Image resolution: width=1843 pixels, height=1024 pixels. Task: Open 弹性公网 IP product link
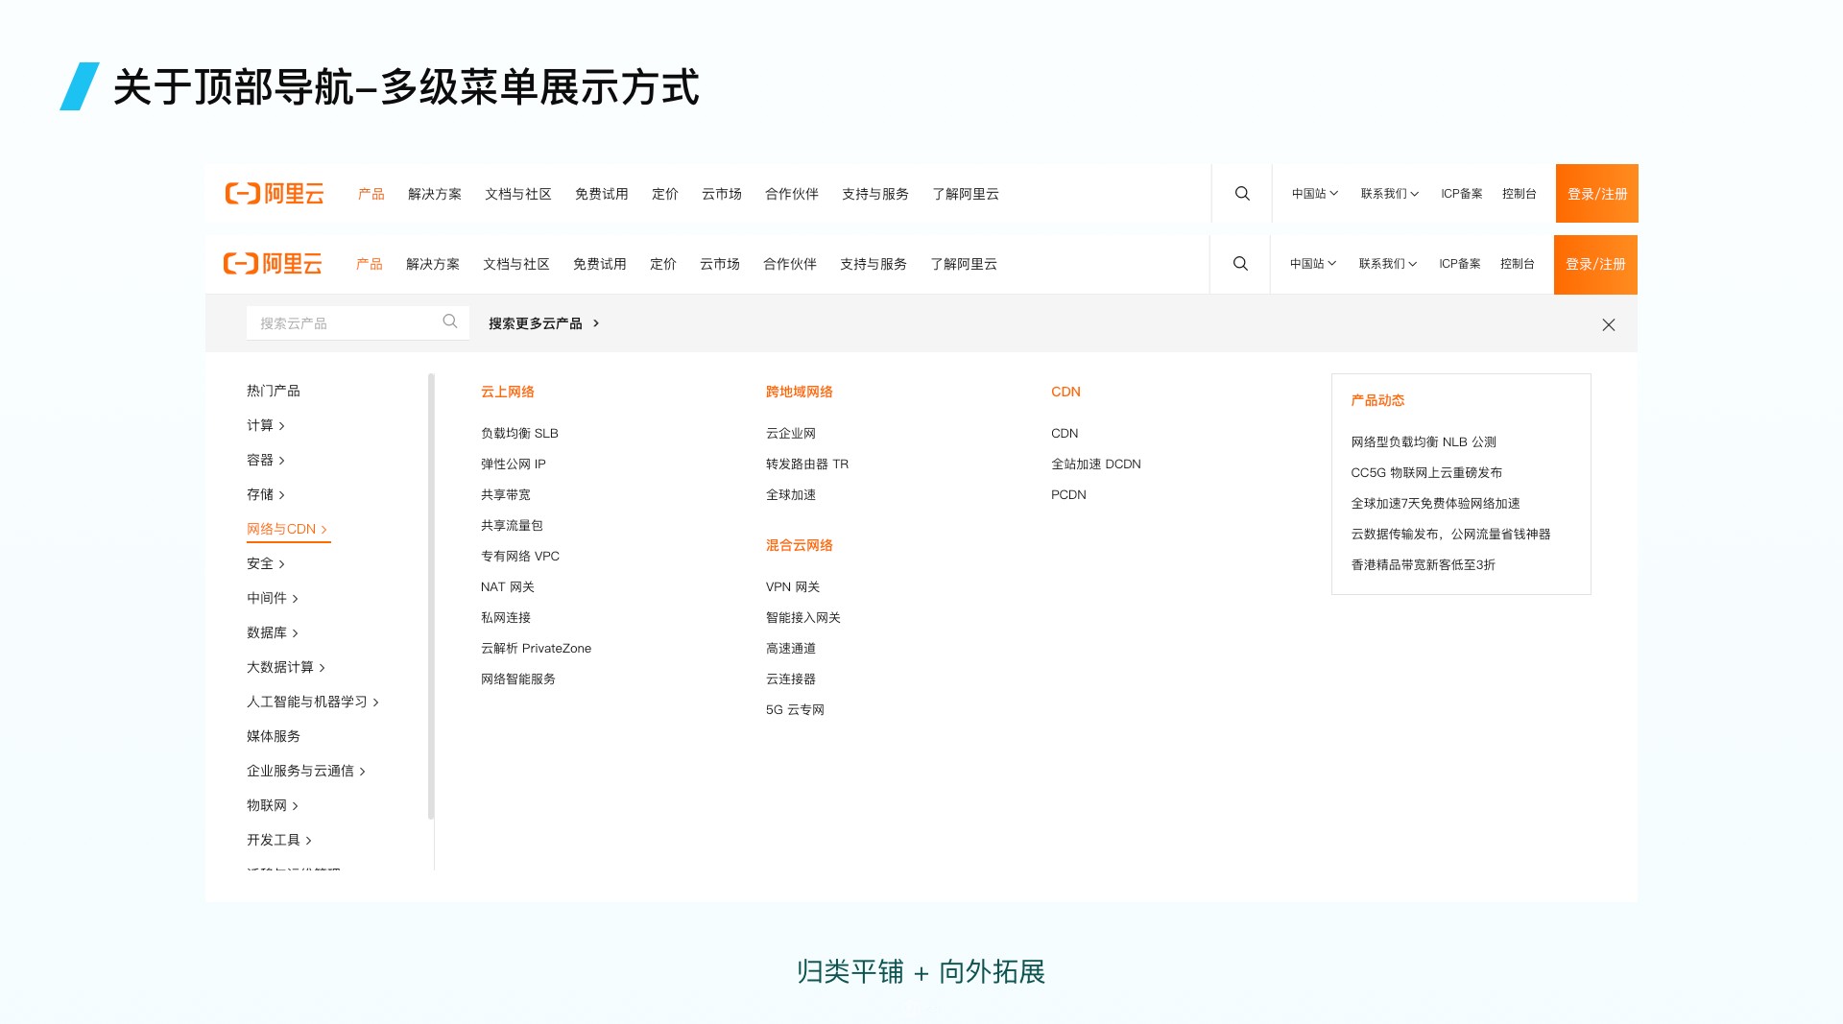click(x=514, y=464)
